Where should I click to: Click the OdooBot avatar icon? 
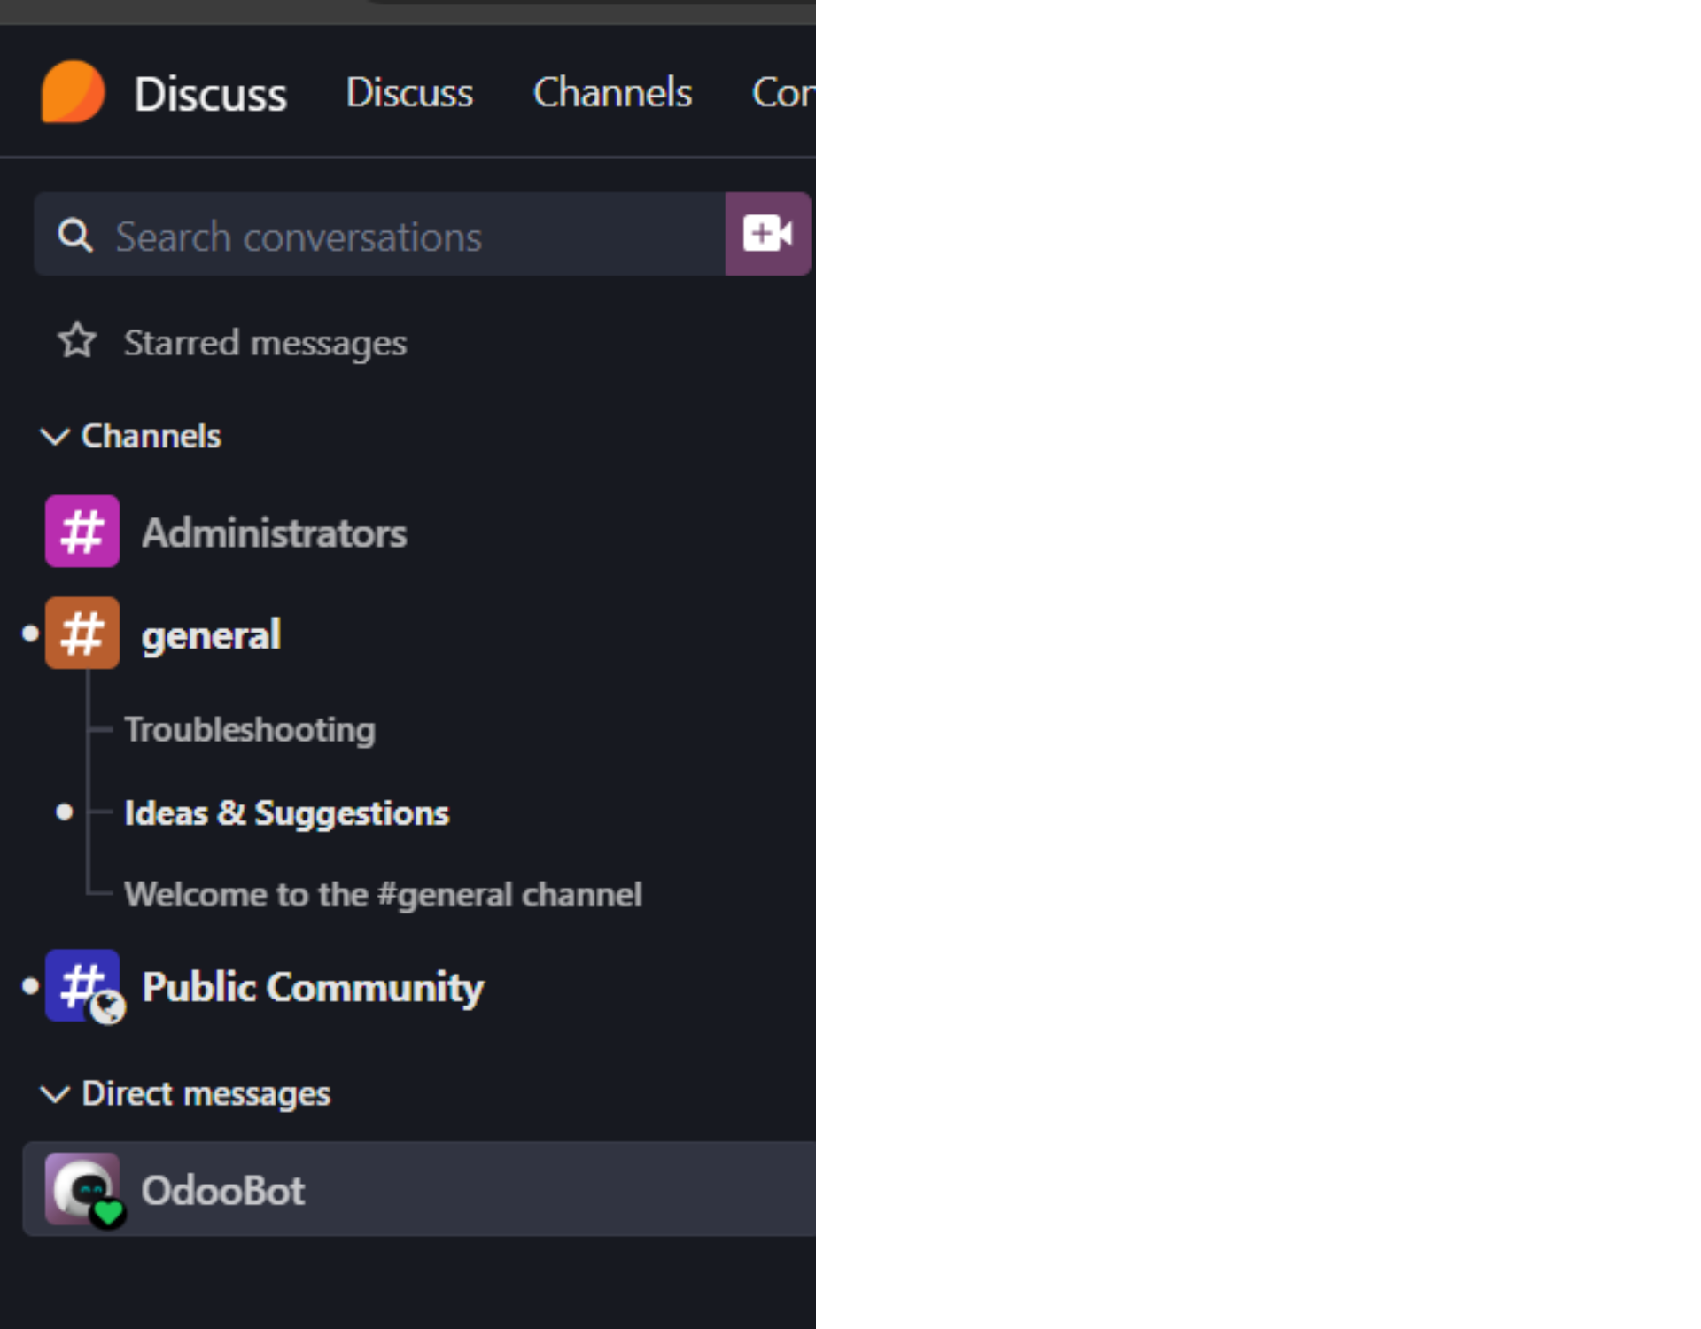click(x=82, y=1189)
